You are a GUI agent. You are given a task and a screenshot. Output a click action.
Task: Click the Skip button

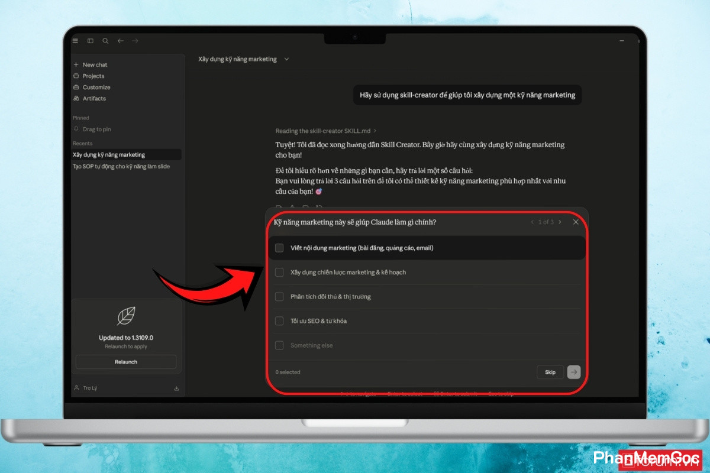point(550,372)
